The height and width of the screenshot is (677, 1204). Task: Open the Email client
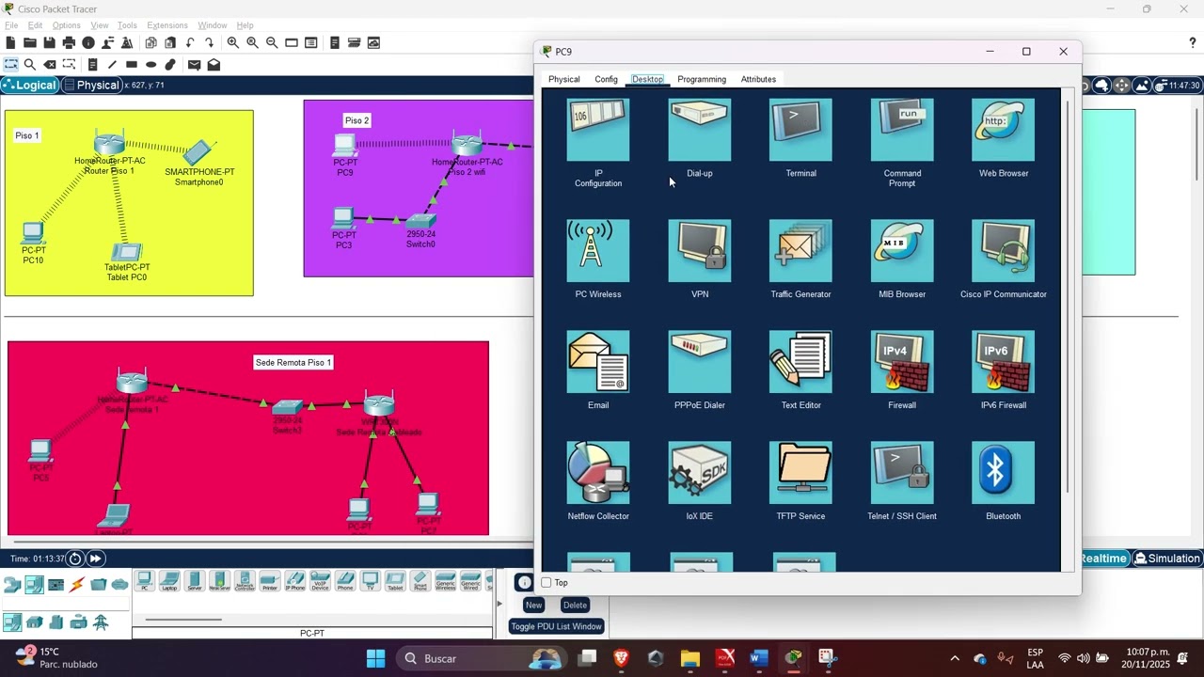598,362
